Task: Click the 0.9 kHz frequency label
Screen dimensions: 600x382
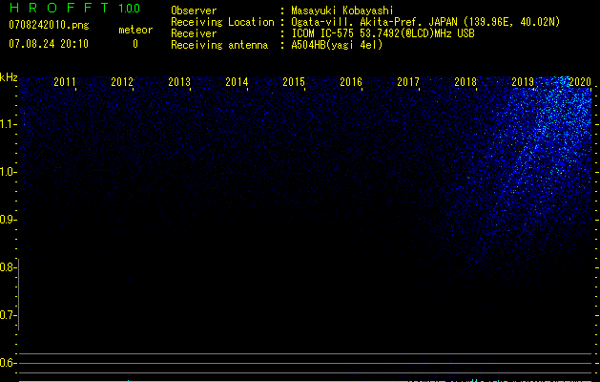Action: 8,220
